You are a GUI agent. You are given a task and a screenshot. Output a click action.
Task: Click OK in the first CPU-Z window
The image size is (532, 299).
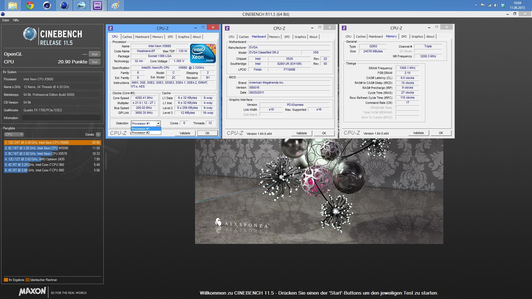click(207, 133)
